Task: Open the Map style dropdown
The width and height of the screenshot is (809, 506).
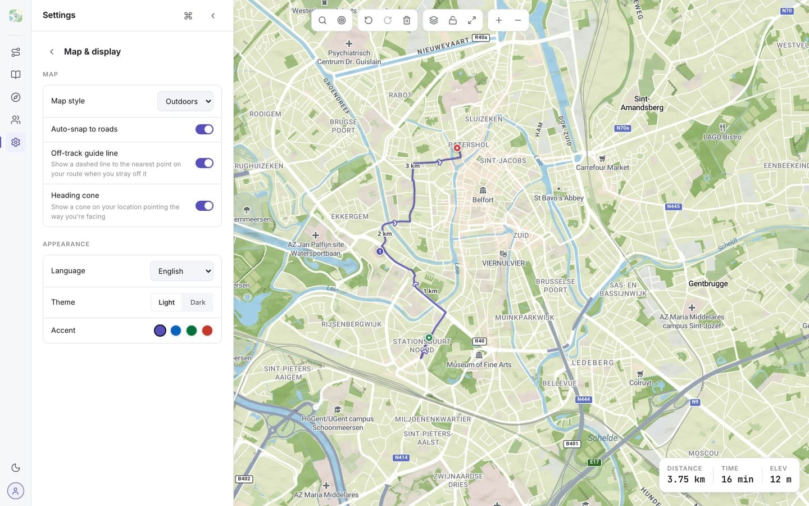Action: [185, 101]
